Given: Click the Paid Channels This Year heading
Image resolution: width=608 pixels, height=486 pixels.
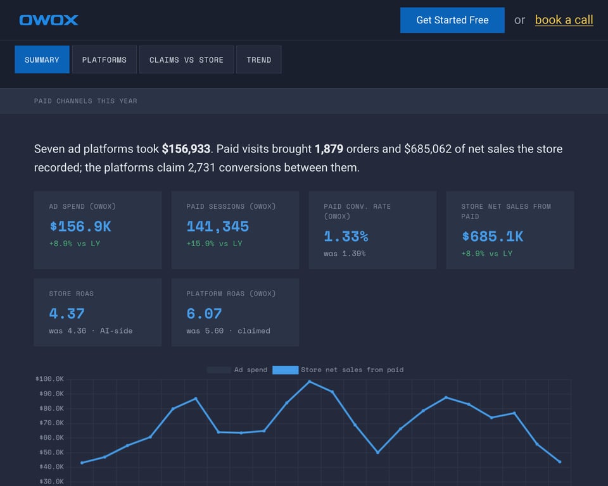Looking at the screenshot, I should (x=85, y=101).
